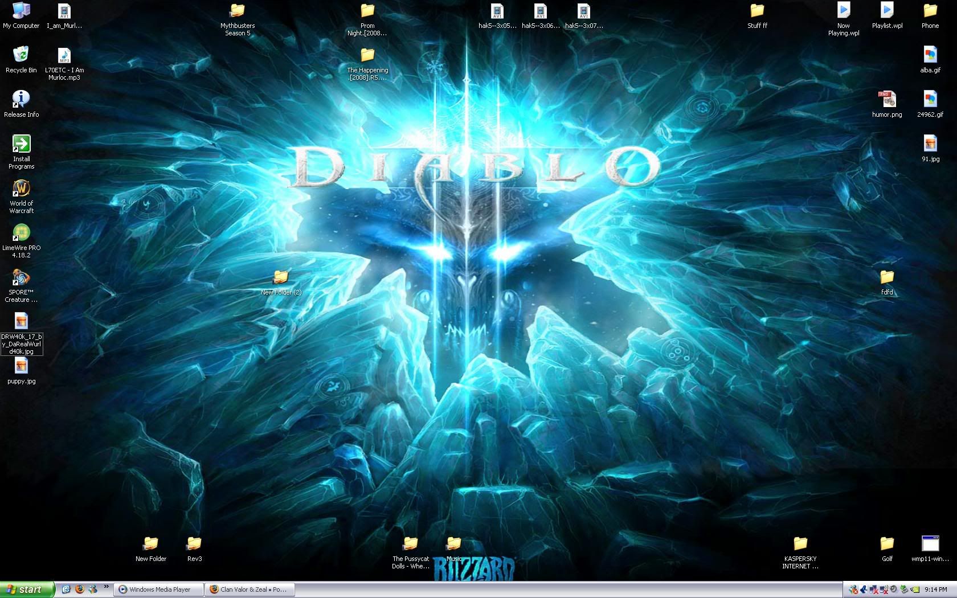Screen dimensions: 957x598
Task: Select the alba.gif image file
Action: tap(930, 60)
